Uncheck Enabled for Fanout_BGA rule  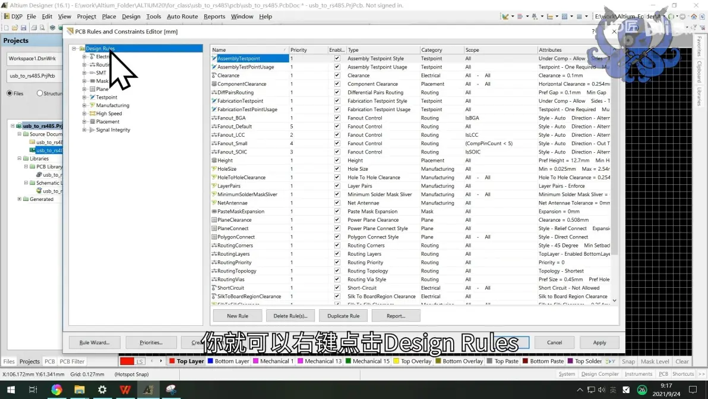(337, 118)
